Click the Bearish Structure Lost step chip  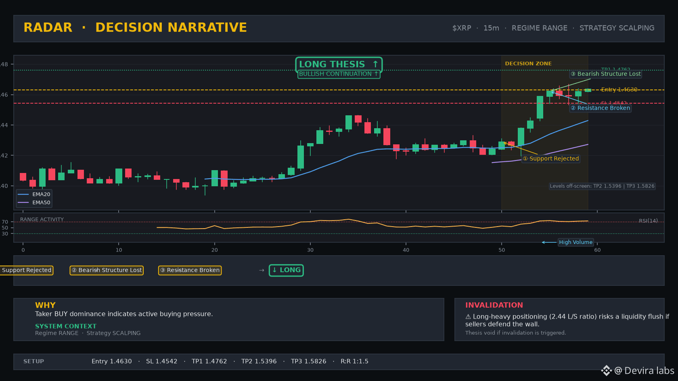click(107, 270)
